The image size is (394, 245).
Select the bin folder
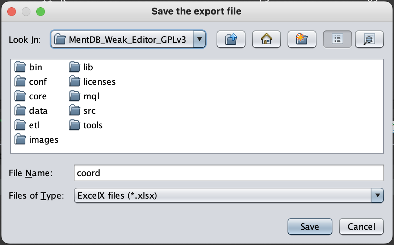[35, 67]
